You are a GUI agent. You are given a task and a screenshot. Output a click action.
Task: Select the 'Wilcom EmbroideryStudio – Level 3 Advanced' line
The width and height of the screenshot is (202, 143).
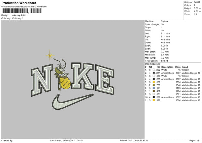(x=24, y=7)
